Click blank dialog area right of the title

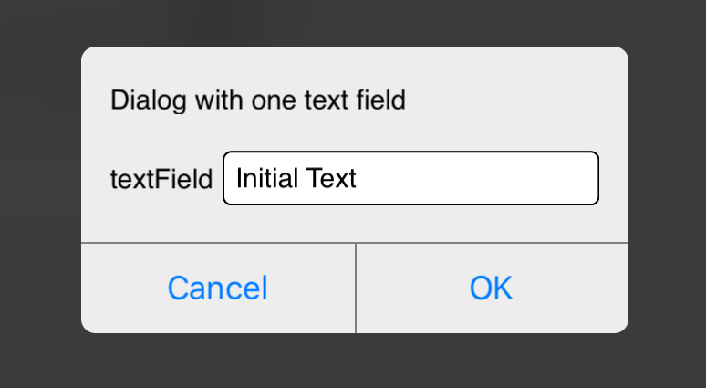click(x=520, y=100)
